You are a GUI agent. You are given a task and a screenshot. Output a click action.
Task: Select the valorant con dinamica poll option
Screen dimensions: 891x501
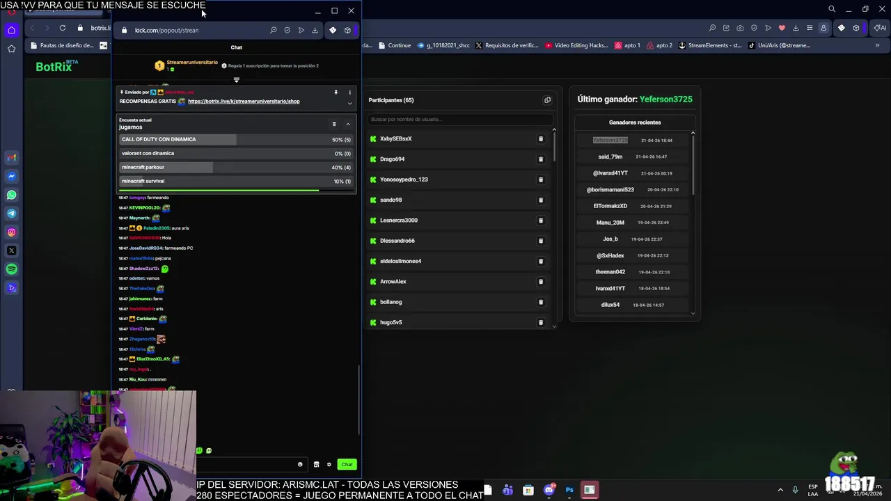pos(236,153)
